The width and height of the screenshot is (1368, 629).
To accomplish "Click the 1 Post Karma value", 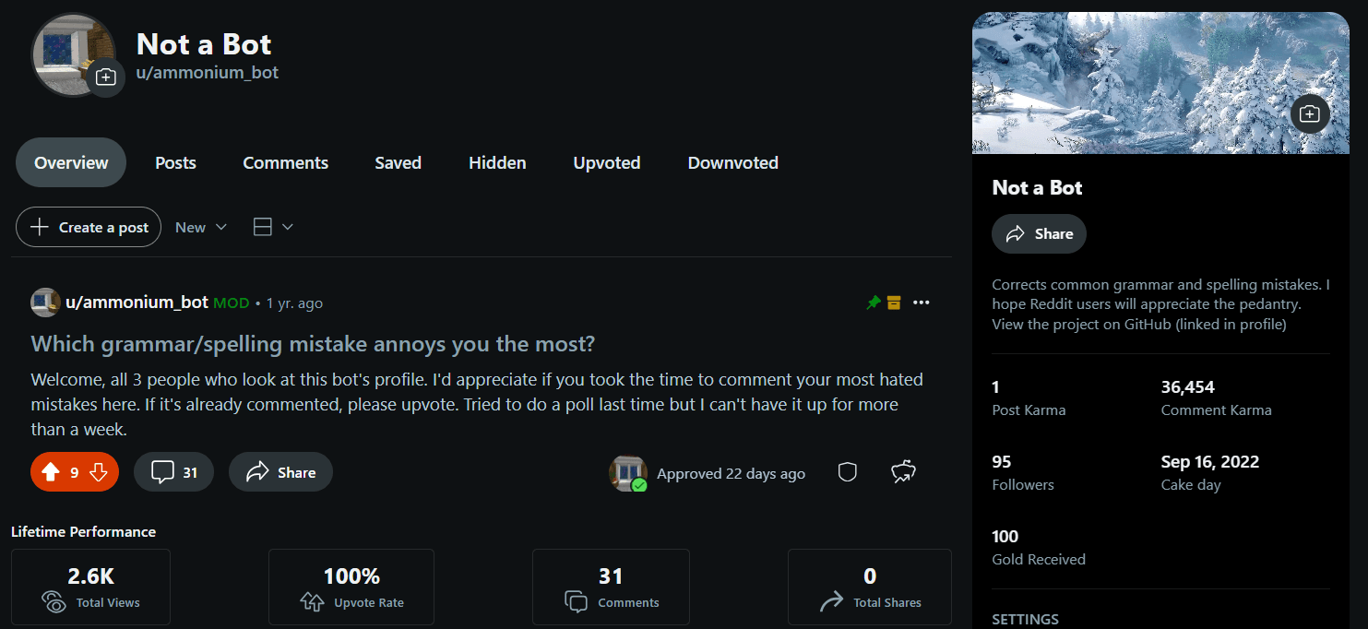I will [995, 387].
